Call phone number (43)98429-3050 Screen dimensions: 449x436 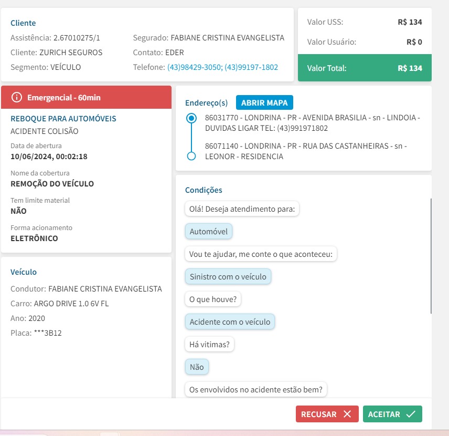(x=194, y=67)
